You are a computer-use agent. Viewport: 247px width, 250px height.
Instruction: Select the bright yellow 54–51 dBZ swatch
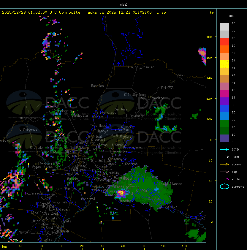pyautogui.click(x=224, y=64)
